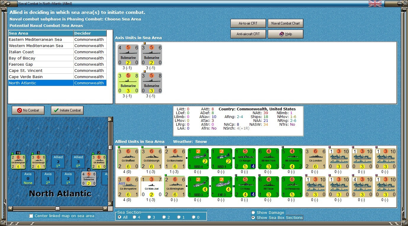Click CA Sheffield counter on the sea map
The width and height of the screenshot is (408, 226).
(99, 162)
